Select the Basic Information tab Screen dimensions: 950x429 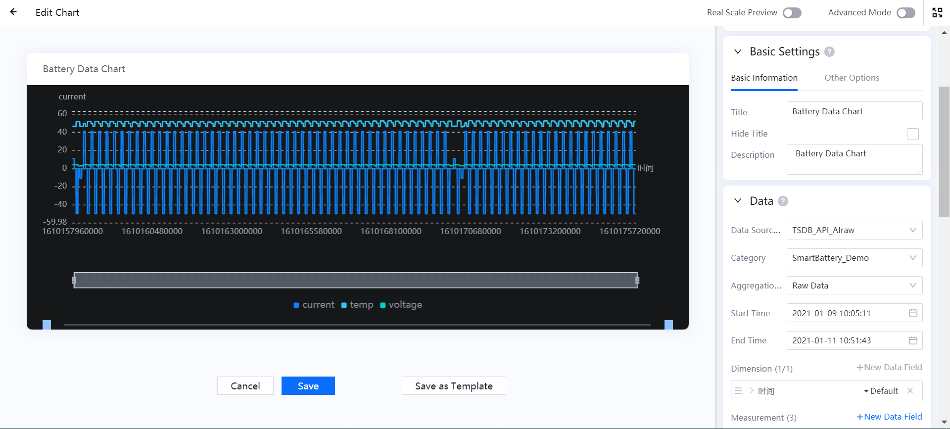[764, 78]
